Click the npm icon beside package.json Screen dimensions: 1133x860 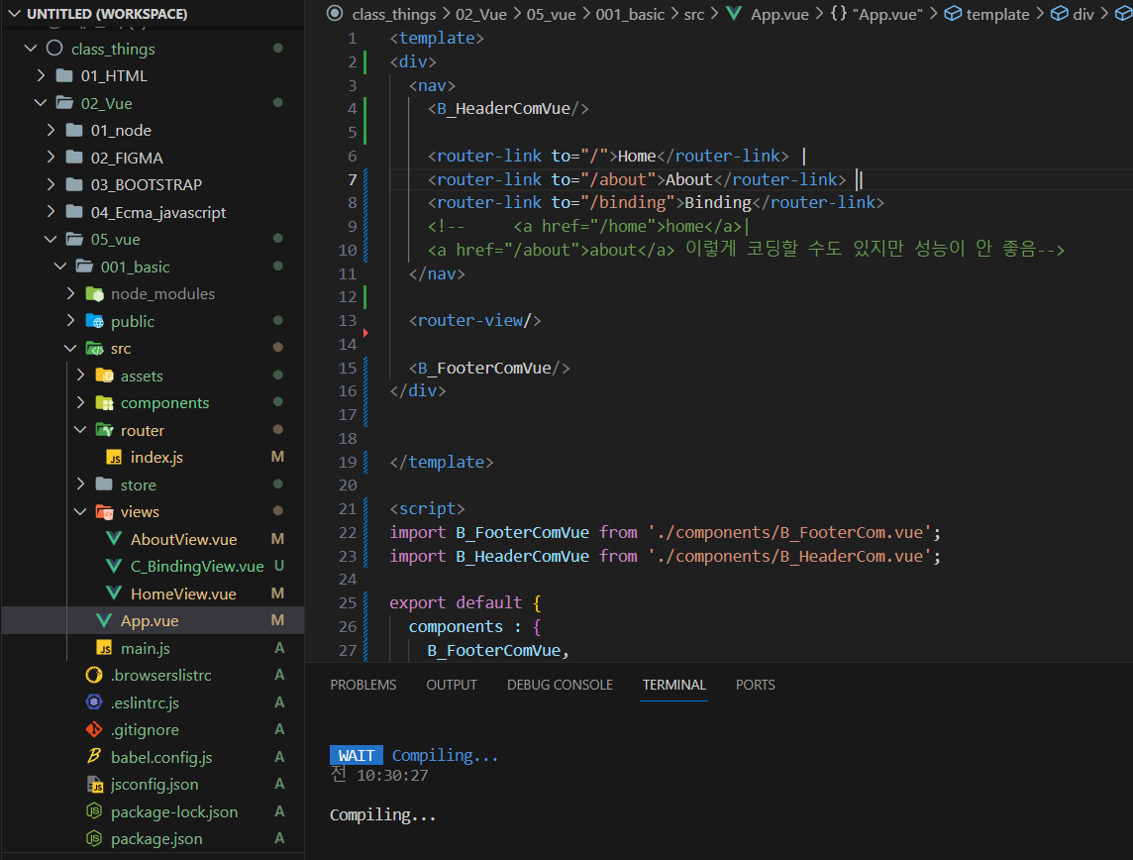[x=94, y=839]
